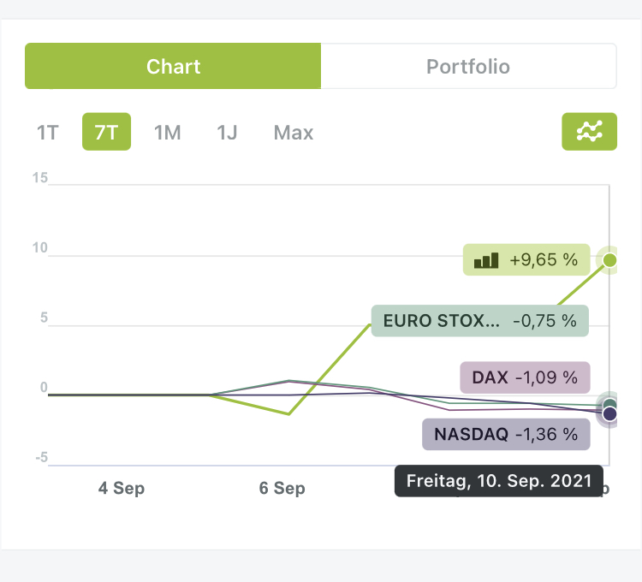The image size is (642, 582).
Task: Click the 15 value on the y-axis
Action: 40,178
